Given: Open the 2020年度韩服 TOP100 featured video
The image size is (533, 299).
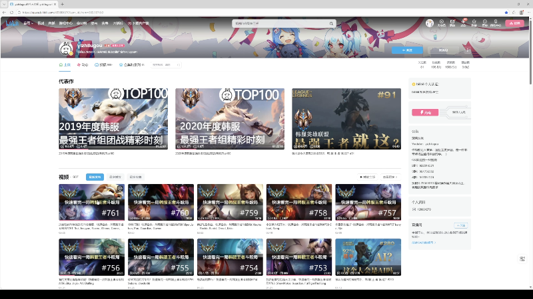Looking at the screenshot, I should [x=230, y=119].
